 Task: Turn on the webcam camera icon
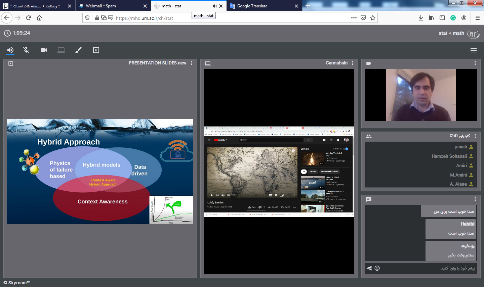(44, 50)
